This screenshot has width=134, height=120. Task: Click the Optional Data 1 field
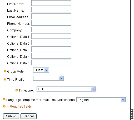[51, 36]
